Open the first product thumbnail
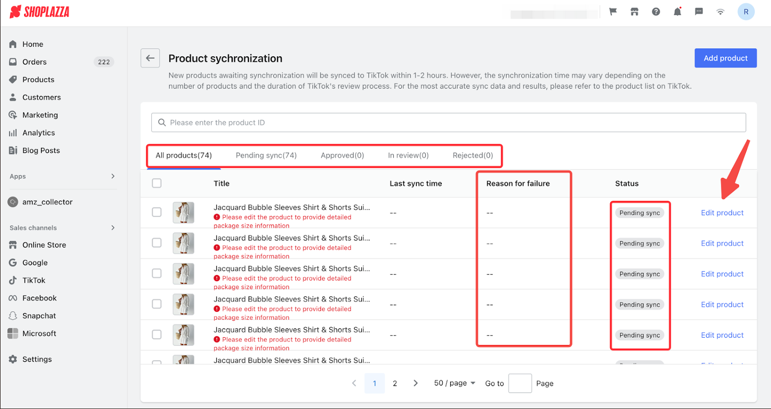Screen dimensions: 771x409 (184, 212)
